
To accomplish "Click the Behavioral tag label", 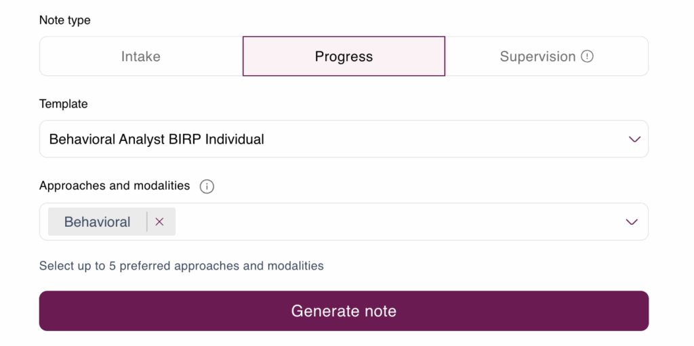I will [98, 221].
